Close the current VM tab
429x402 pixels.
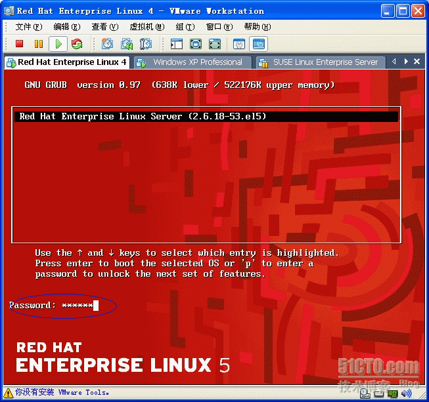coord(417,62)
